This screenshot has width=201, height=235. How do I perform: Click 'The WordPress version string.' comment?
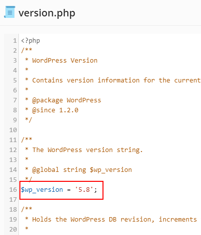(x=88, y=150)
